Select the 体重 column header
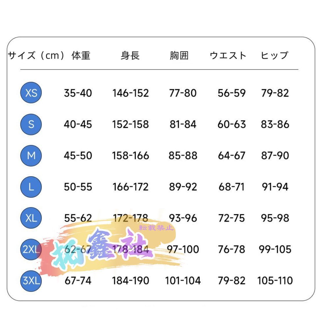 (x=81, y=55)
